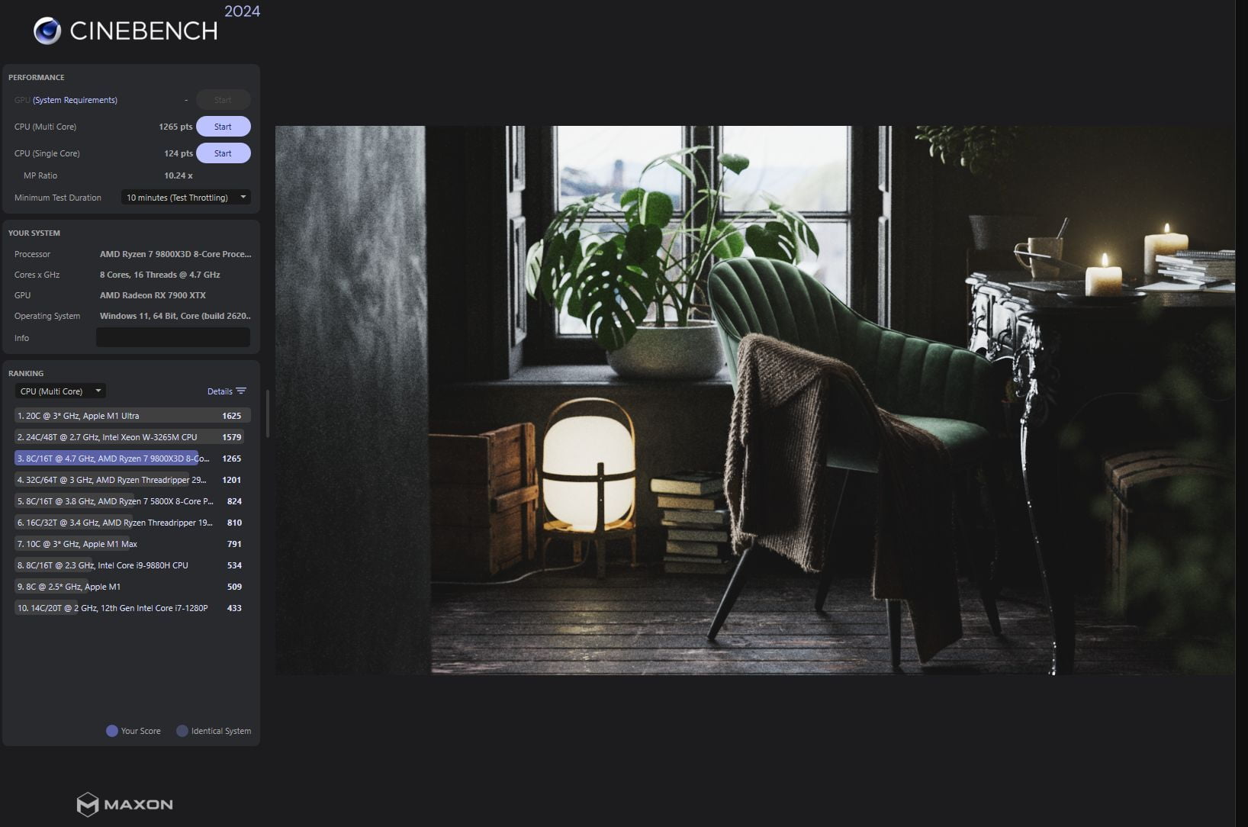Click the 1265 pts multi core score
The width and height of the screenshot is (1248, 827).
click(x=175, y=127)
